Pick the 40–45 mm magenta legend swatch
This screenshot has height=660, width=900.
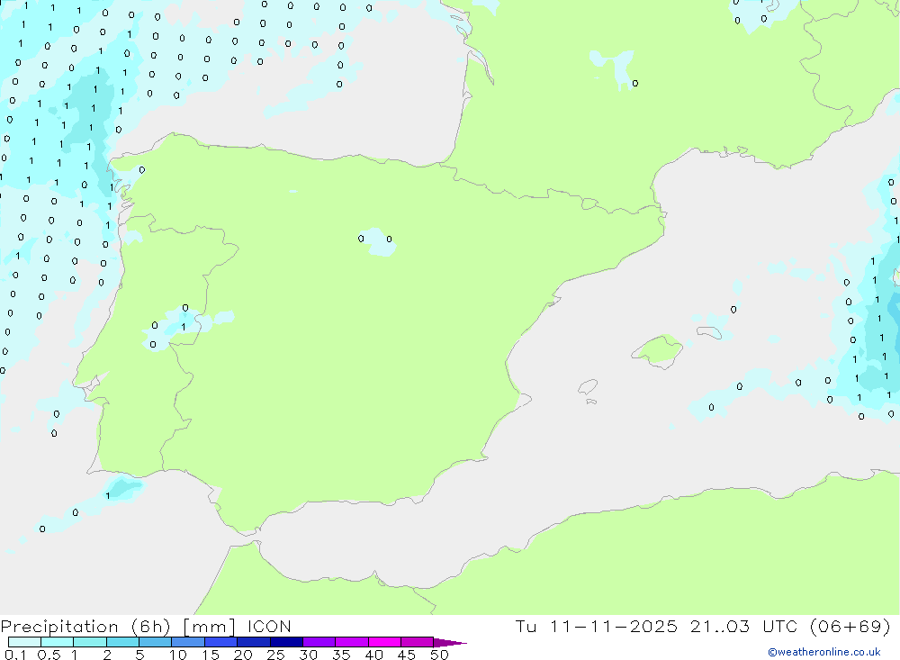tap(384, 642)
